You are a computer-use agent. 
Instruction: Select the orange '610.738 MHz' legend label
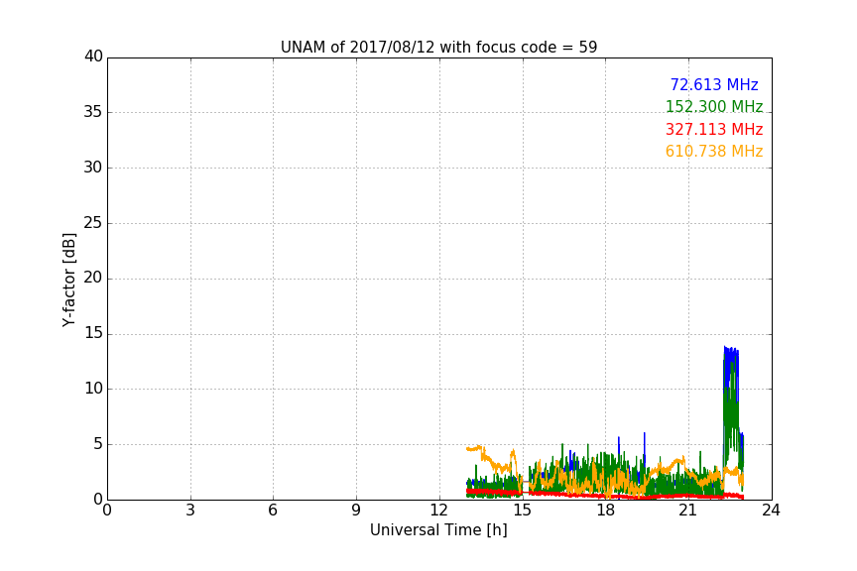(x=714, y=151)
